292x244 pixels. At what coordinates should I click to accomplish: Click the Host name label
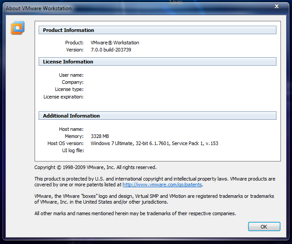[71, 129]
